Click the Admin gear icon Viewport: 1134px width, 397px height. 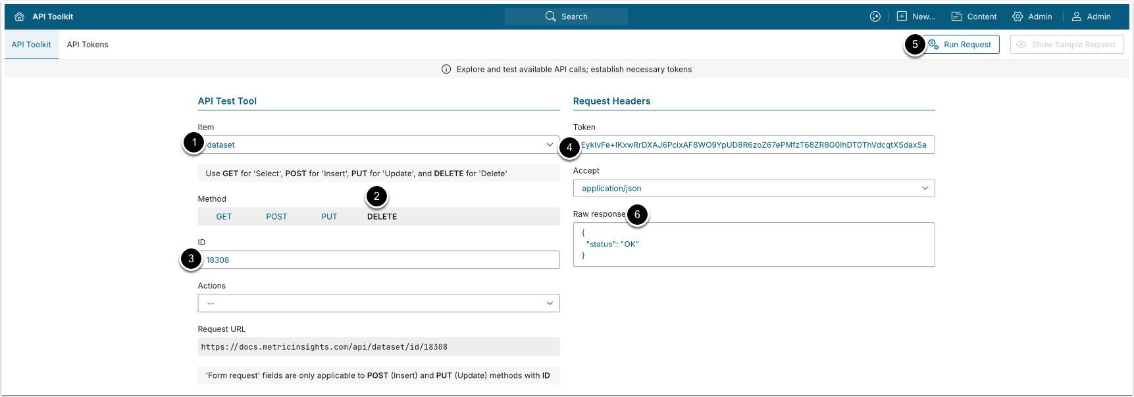(x=1018, y=16)
